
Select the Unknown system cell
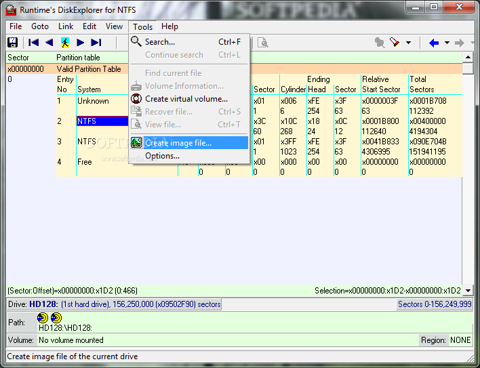[93, 101]
